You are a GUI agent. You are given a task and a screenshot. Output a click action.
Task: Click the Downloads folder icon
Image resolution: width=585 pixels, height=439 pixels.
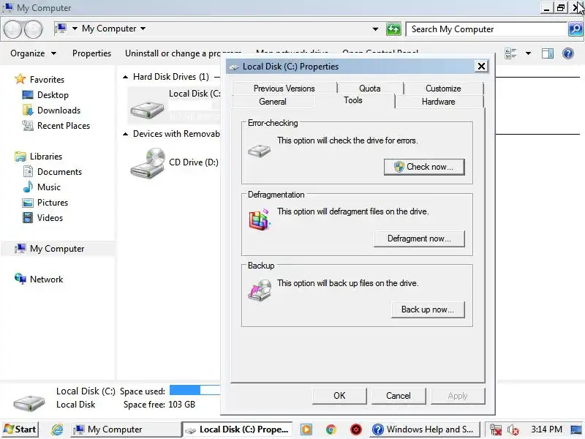point(28,110)
